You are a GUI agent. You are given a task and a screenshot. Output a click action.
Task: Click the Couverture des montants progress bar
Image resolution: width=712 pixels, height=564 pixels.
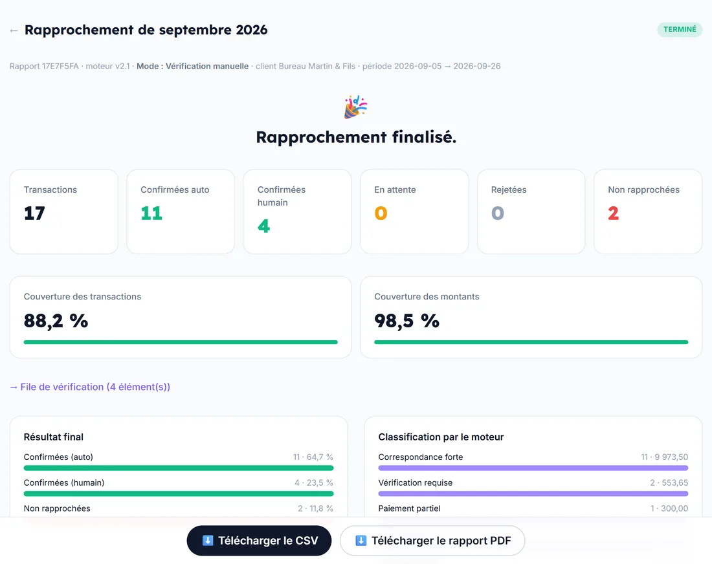tap(531, 342)
